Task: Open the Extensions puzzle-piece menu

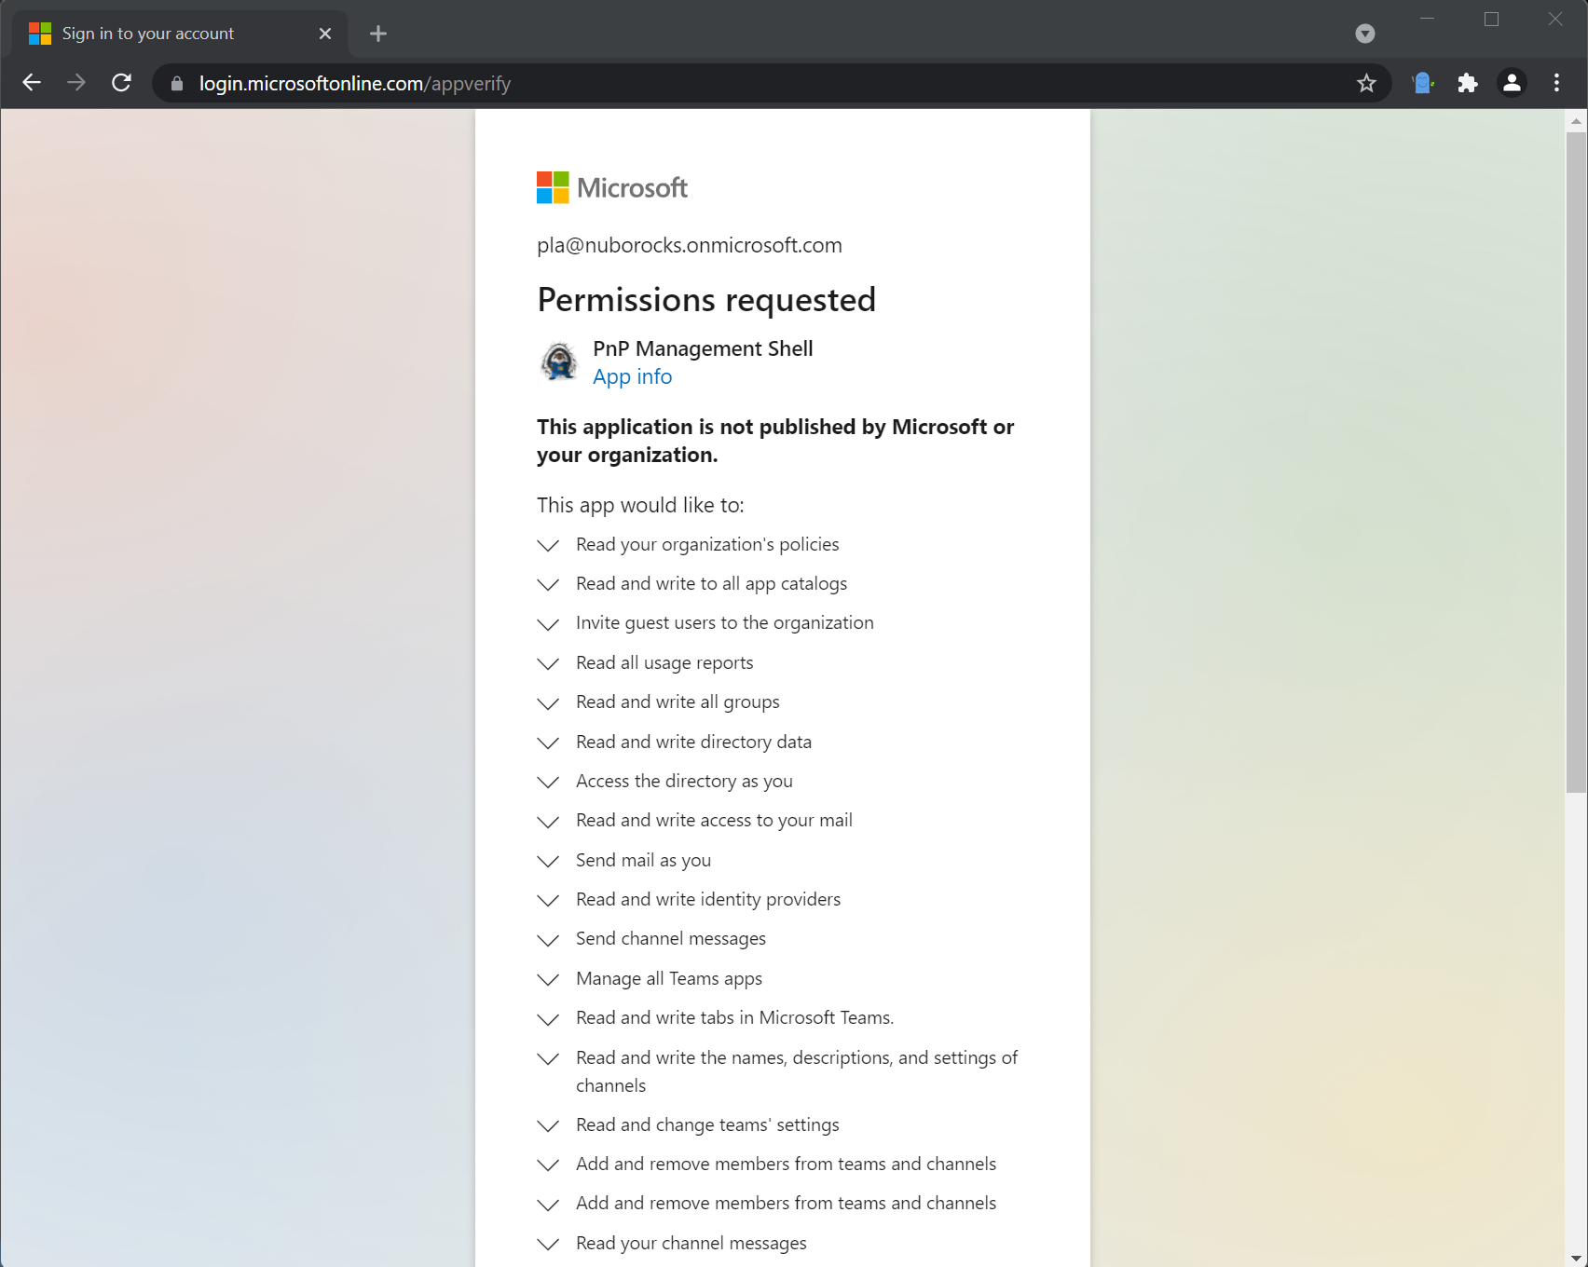Action: 1468,83
